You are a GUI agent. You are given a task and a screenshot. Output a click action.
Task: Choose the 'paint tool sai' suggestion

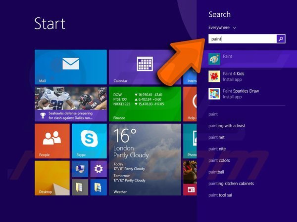click(x=220, y=195)
